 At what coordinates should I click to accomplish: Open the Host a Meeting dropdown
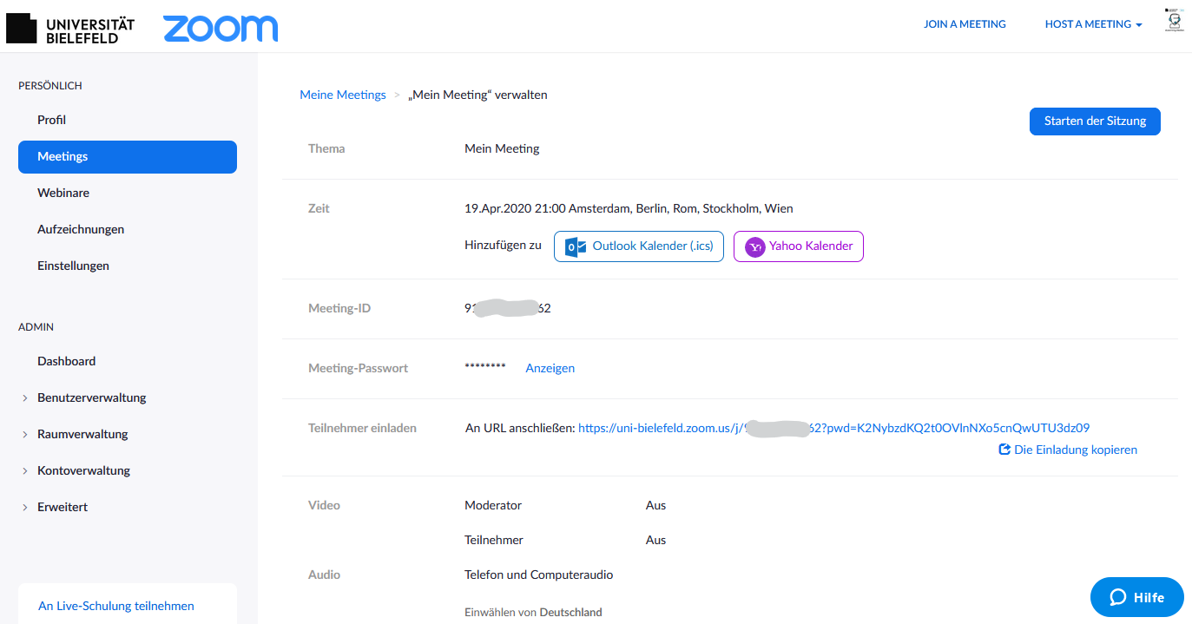tap(1093, 24)
